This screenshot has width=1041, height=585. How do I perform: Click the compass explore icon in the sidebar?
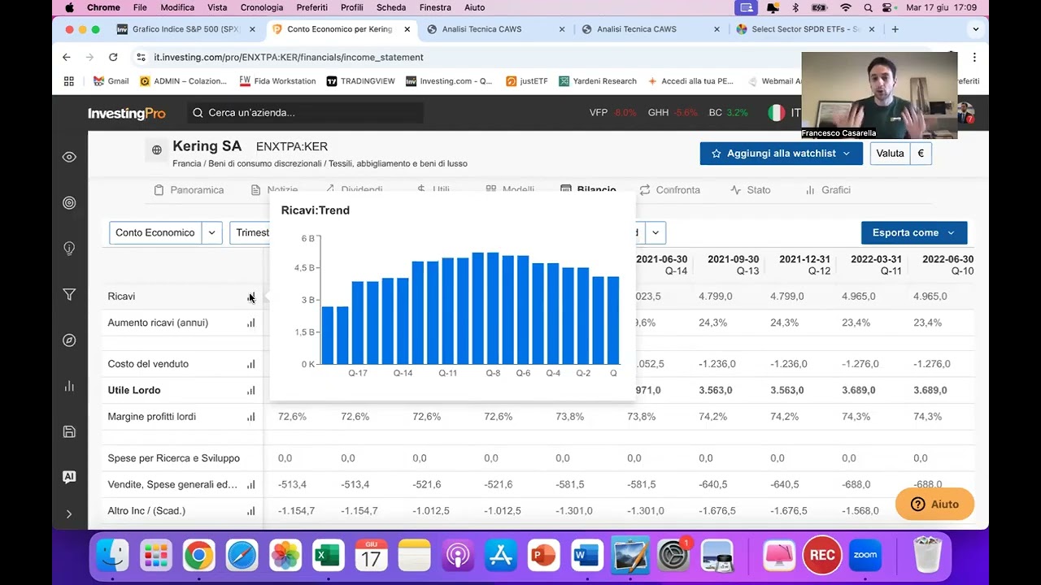[69, 340]
